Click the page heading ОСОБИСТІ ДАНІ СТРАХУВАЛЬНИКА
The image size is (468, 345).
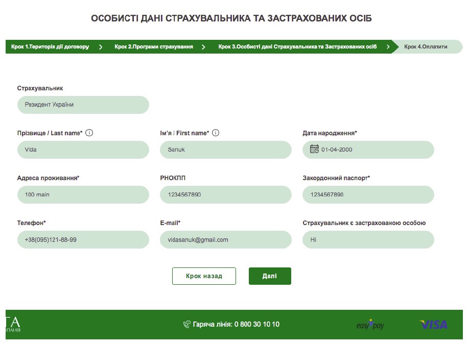(x=231, y=18)
